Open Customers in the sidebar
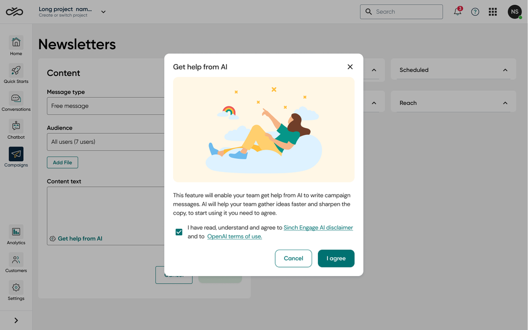The image size is (528, 330). (16, 260)
